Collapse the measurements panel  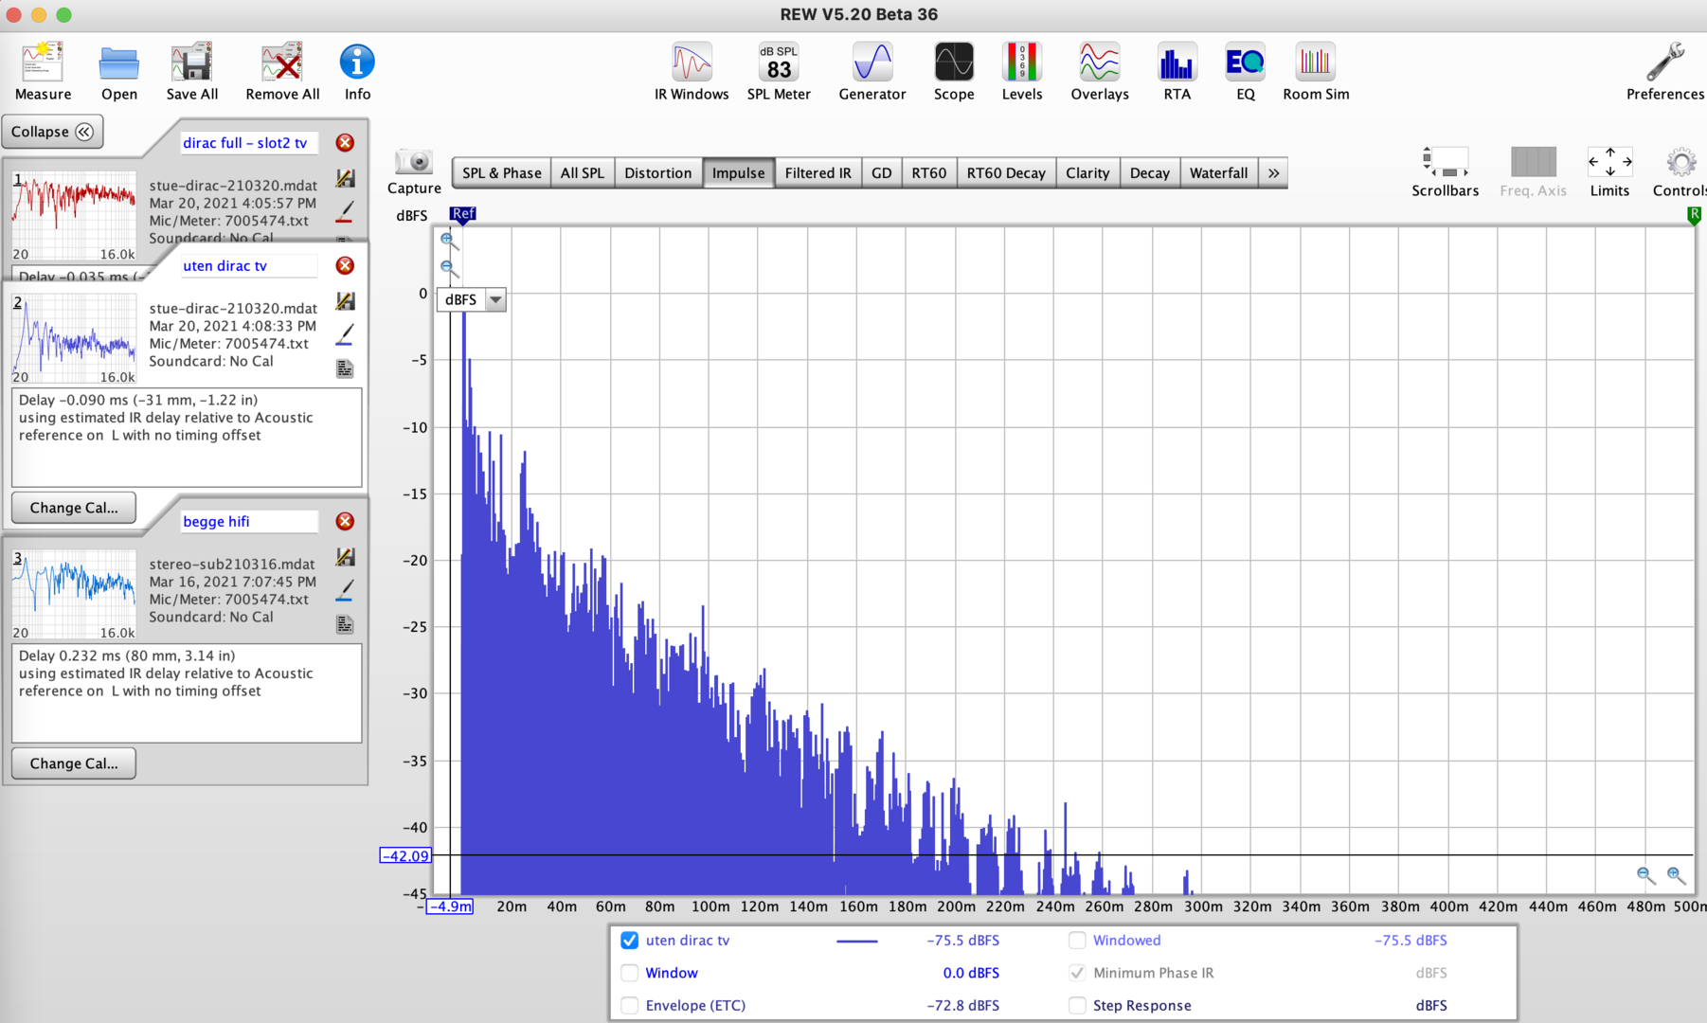[x=52, y=132]
